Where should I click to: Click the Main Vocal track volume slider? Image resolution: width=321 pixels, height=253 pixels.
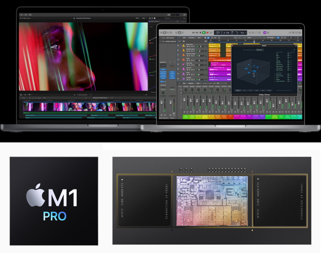coord(199,46)
